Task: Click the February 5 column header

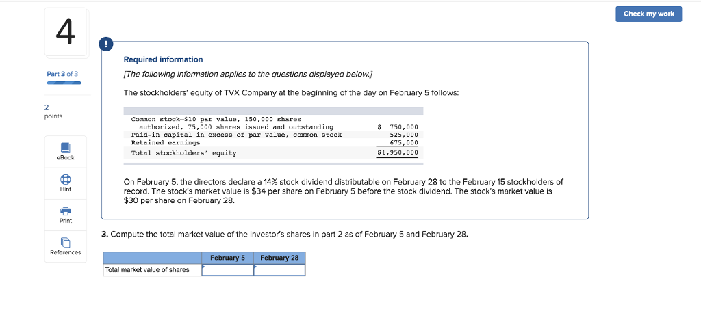Action: pyautogui.click(x=227, y=258)
